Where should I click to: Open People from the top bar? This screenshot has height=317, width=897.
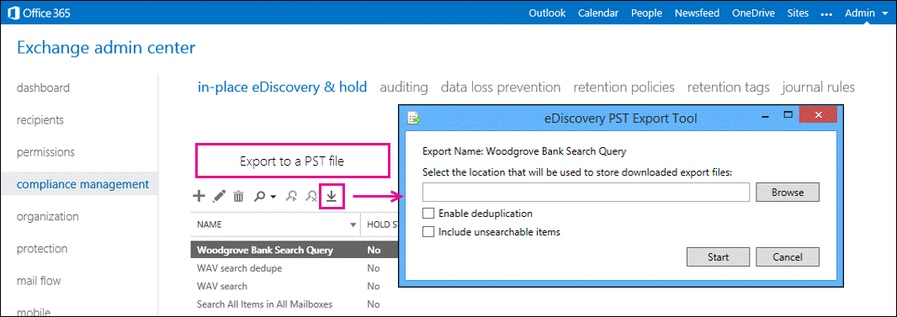646,13
